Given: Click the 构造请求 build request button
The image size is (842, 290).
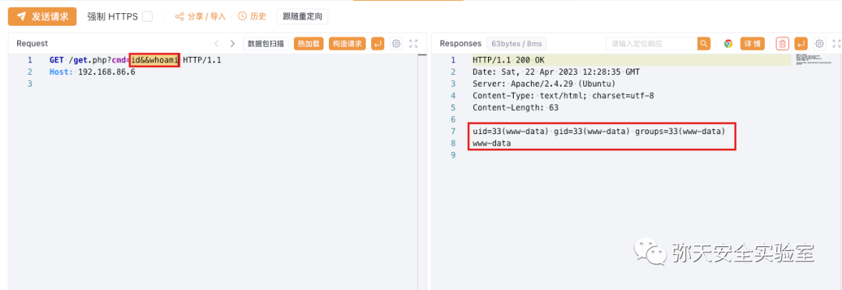Looking at the screenshot, I should click(x=348, y=44).
